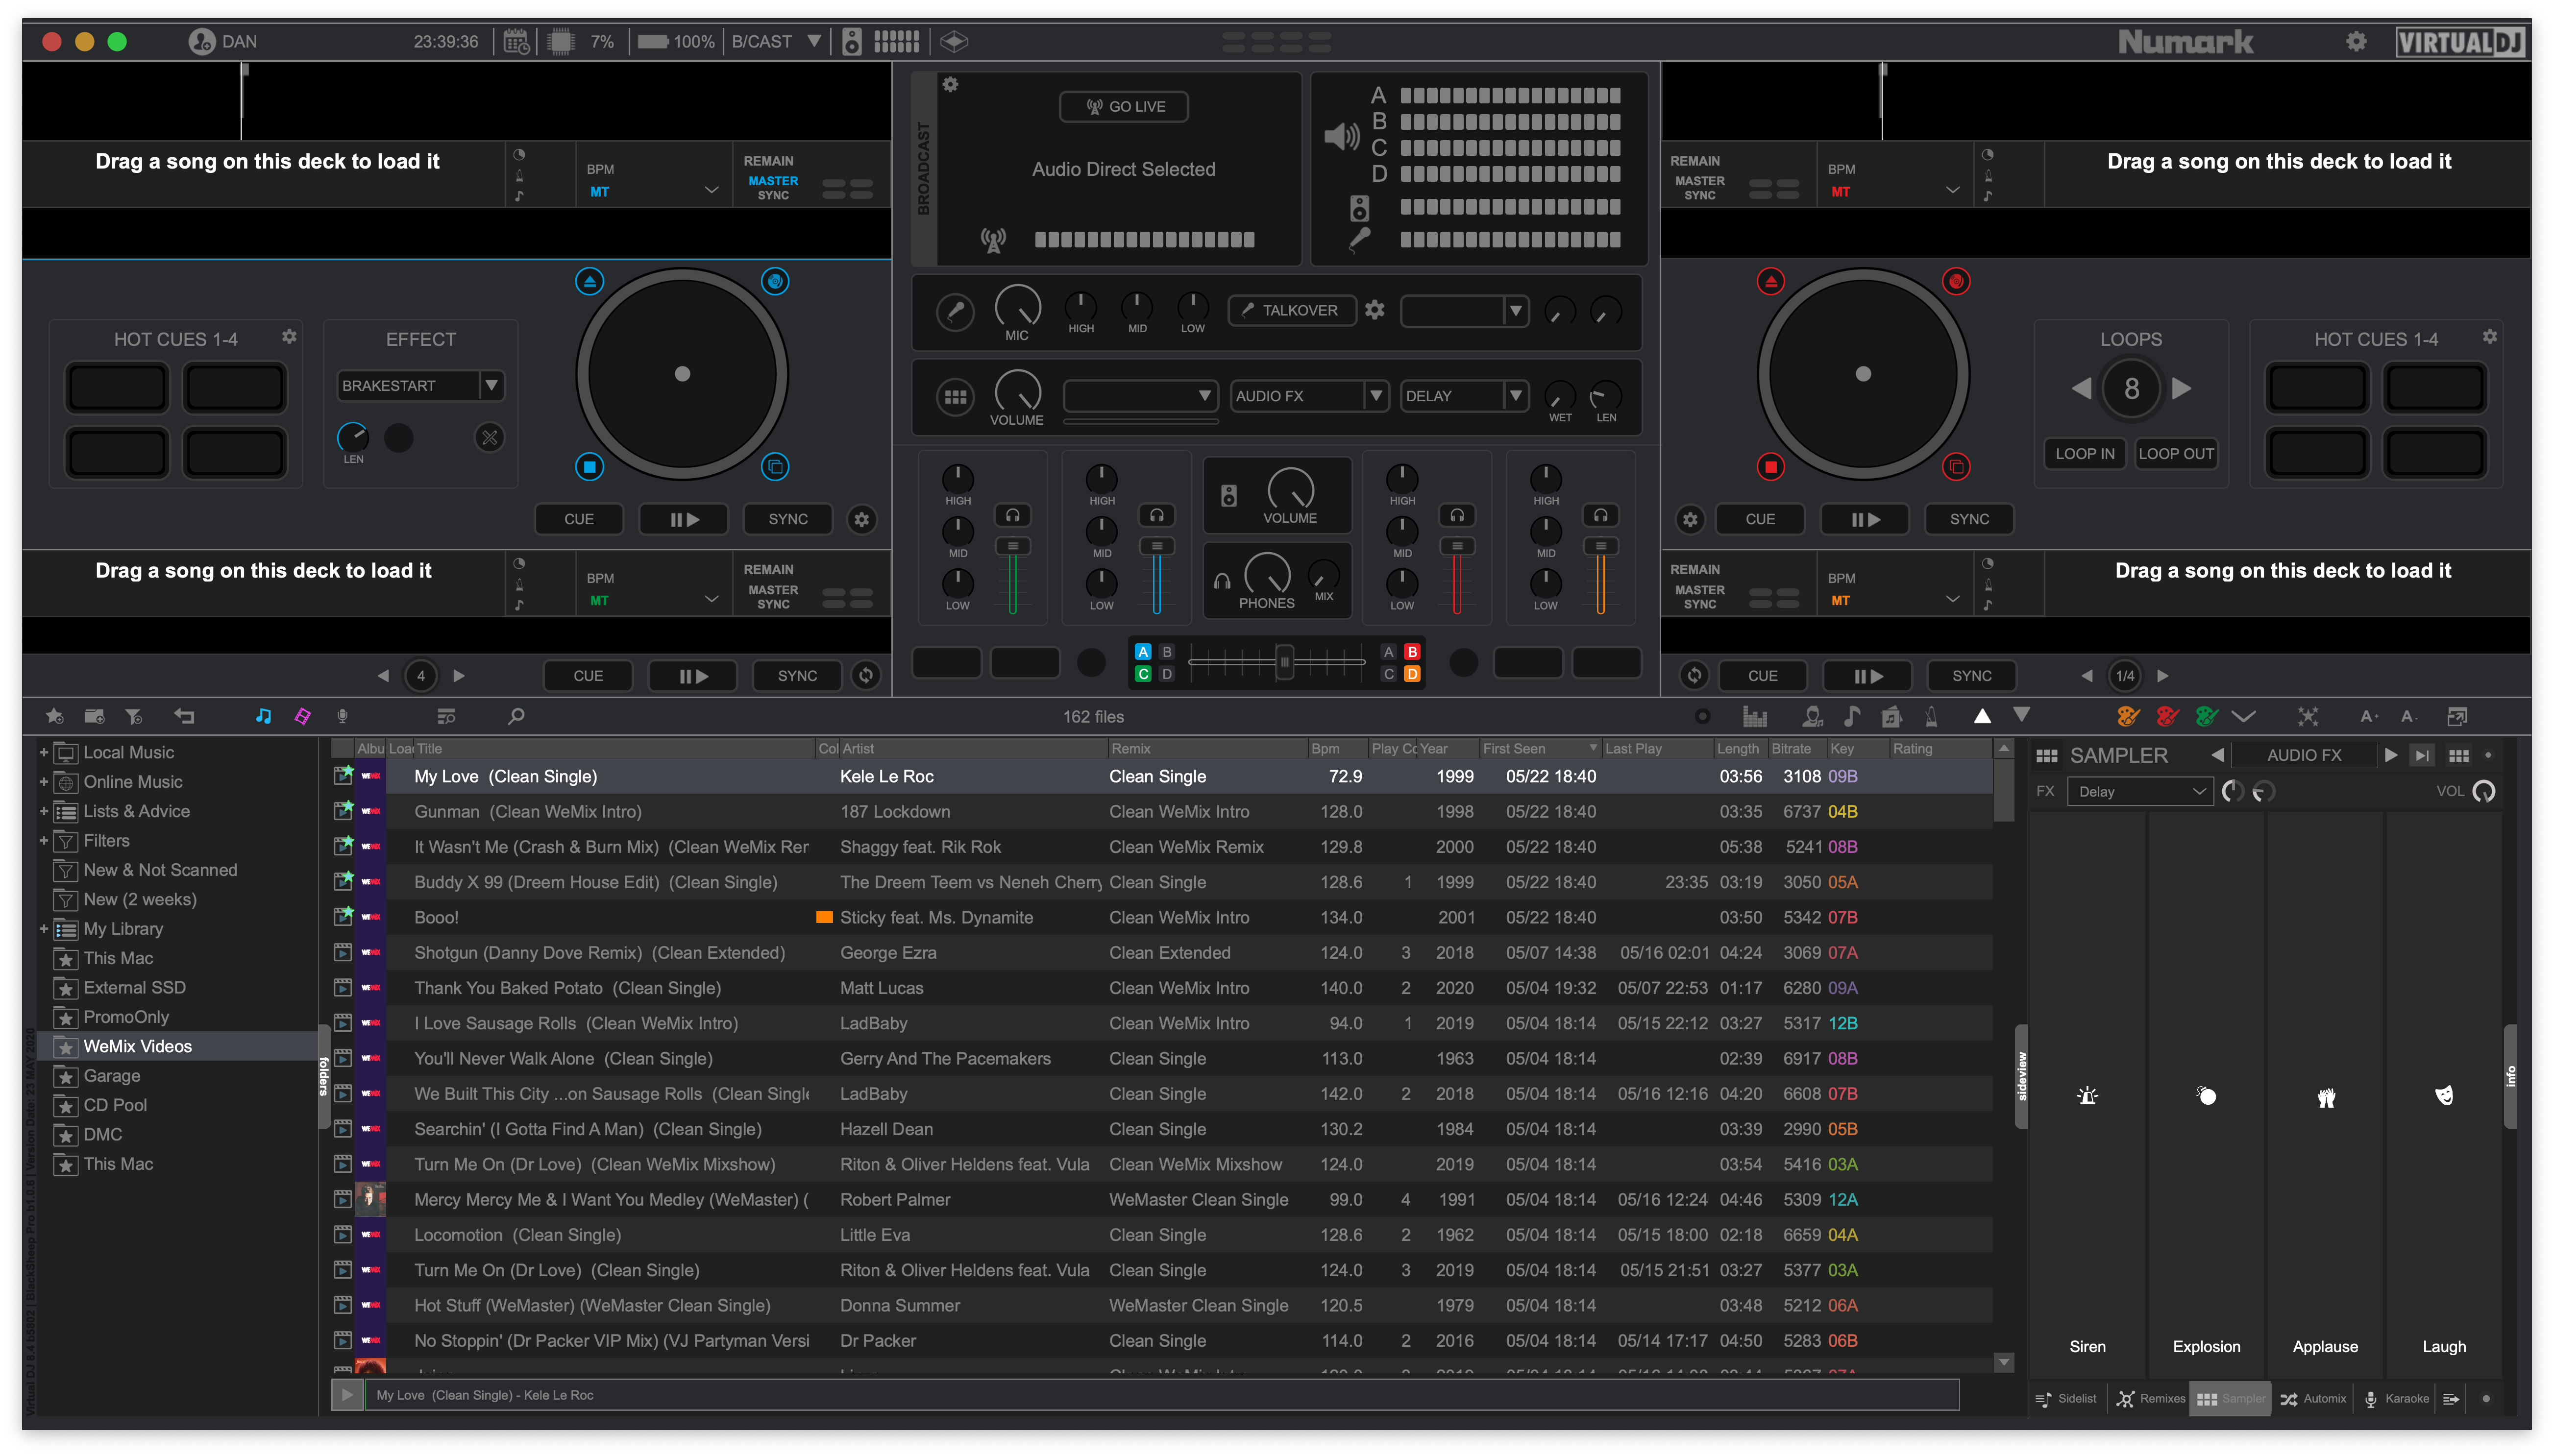Open Hot Cues settings gear on left deck
Screen dimensions: 2554x1456
coord(289,337)
